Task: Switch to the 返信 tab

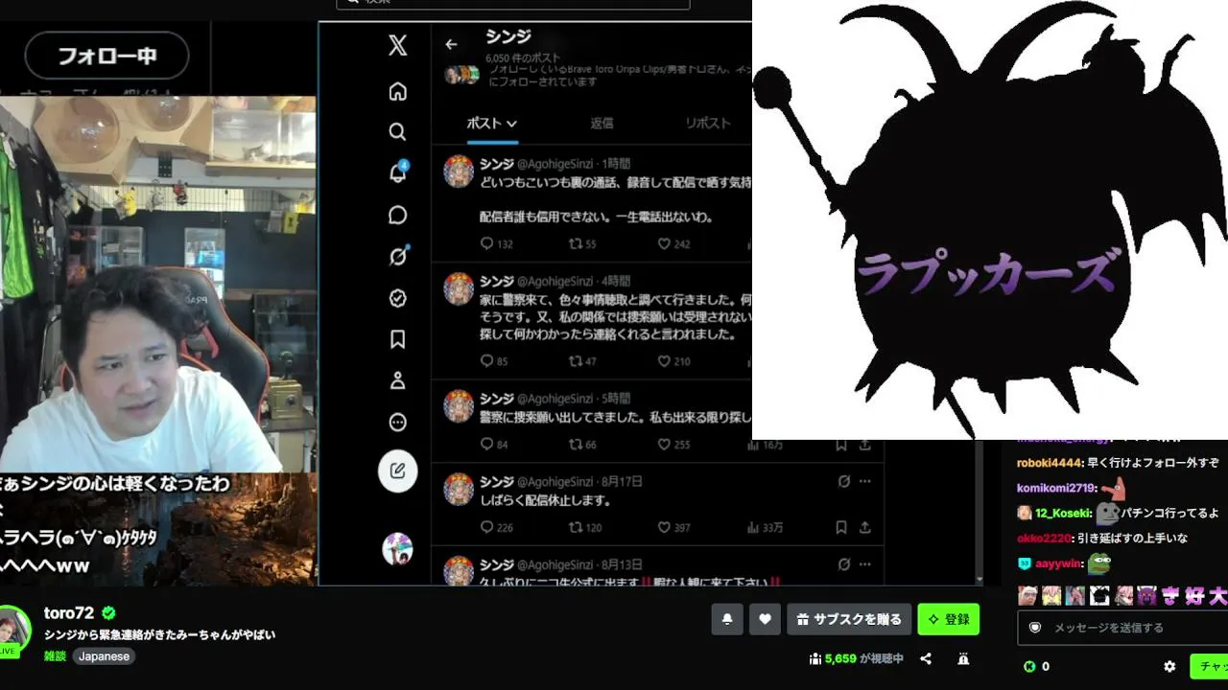Action: 602,124
